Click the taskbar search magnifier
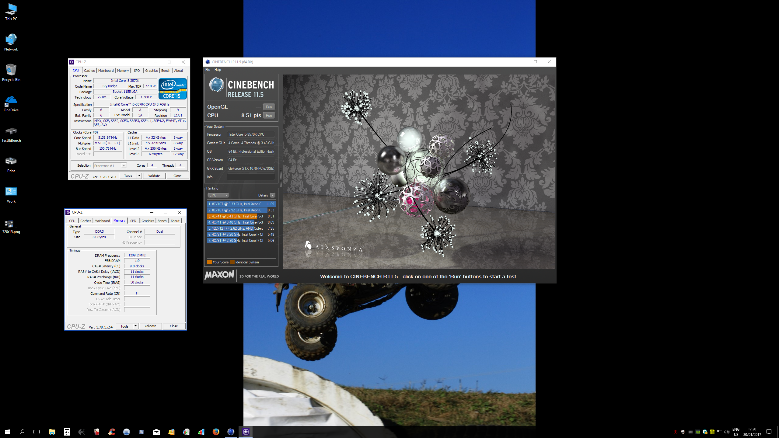 pos(22,432)
